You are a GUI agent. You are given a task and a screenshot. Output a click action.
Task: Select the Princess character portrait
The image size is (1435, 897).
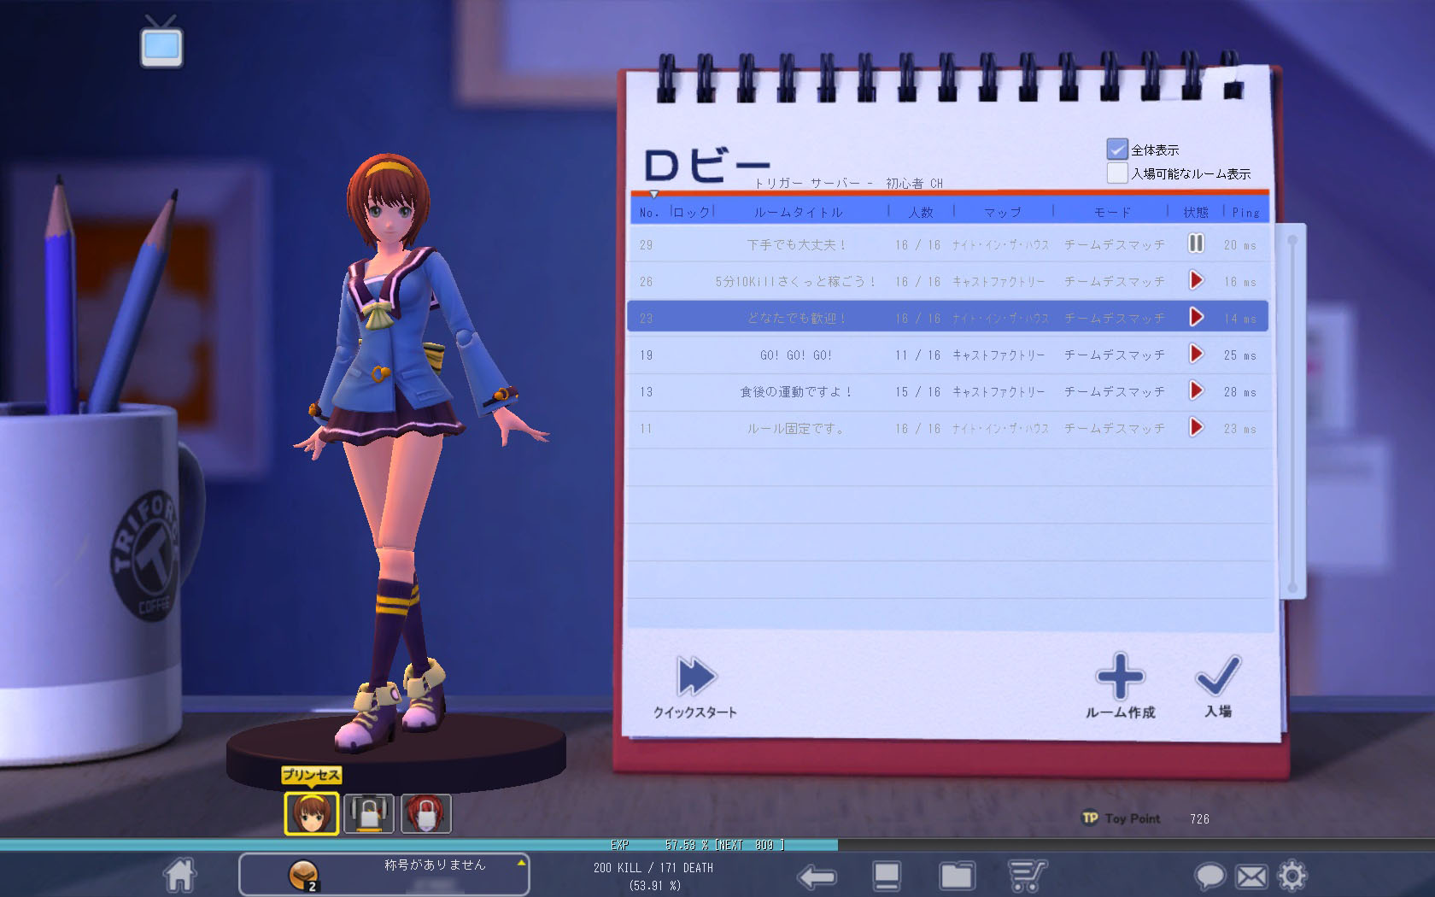click(x=311, y=812)
